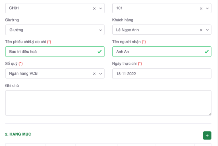
Task: Expand the CH01 dropdown arrow
Action: click(100, 8)
